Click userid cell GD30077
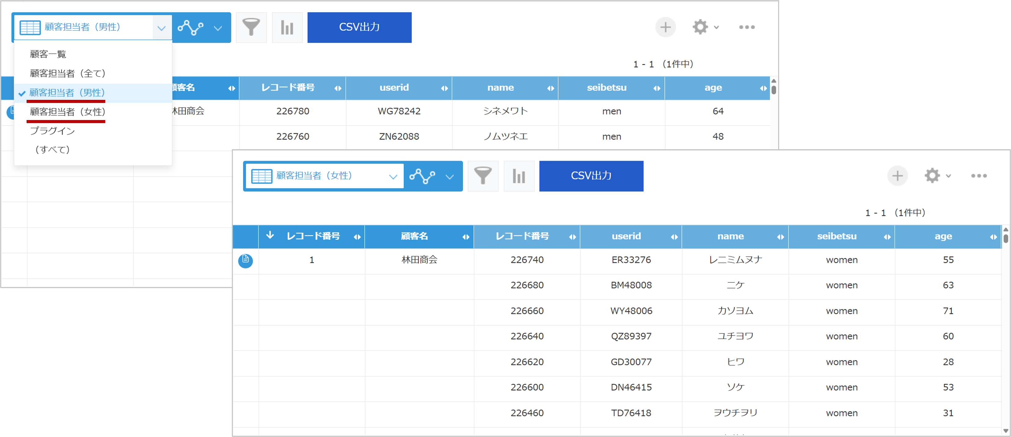Viewport: 1011px width, 437px height. [x=631, y=362]
